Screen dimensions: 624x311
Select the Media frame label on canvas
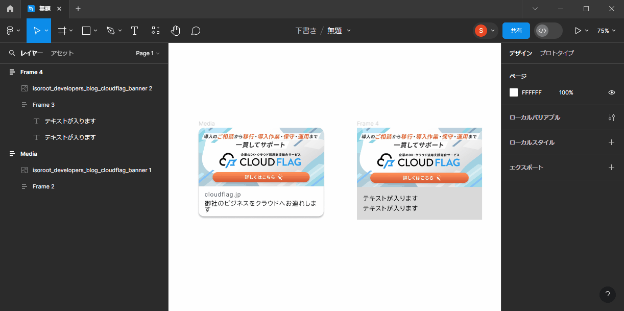point(207,124)
